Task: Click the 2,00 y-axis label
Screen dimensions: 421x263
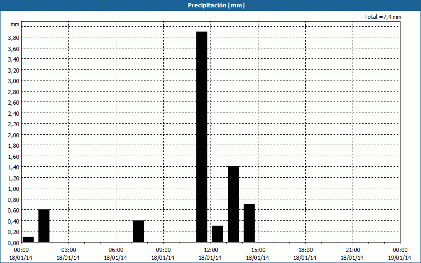Action: pyautogui.click(x=14, y=135)
